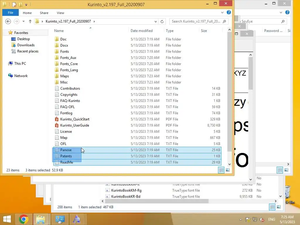Select Network in navigation pane
Image resolution: width=300 pixels, height=225 pixels.
pyautogui.click(x=21, y=76)
